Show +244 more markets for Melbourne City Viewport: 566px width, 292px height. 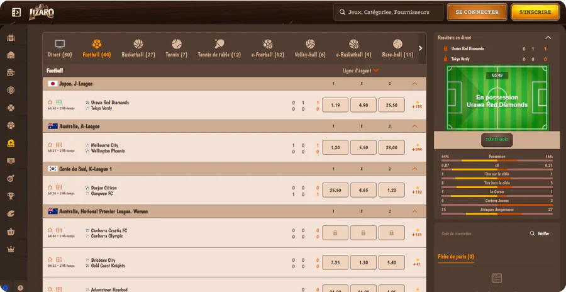pyautogui.click(x=417, y=147)
